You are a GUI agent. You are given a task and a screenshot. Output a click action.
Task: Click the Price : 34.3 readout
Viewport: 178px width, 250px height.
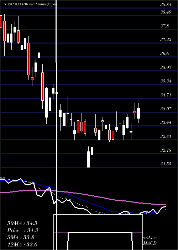[22, 230]
